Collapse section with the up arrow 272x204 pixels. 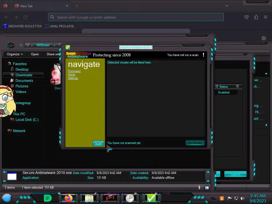[x=266, y=74]
